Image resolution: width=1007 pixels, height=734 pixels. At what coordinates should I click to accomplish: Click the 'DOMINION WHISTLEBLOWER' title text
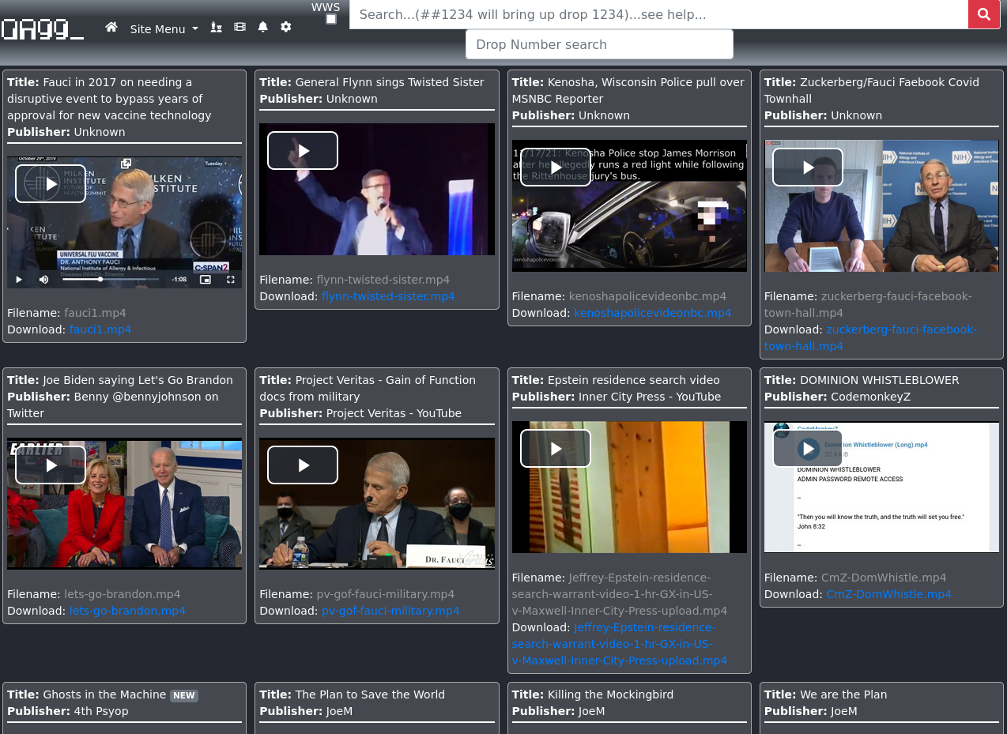pyautogui.click(x=880, y=380)
